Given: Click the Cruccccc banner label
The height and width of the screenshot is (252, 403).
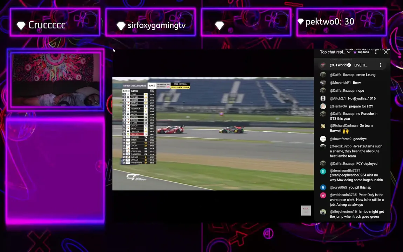Looking at the screenshot, I should point(47,25).
